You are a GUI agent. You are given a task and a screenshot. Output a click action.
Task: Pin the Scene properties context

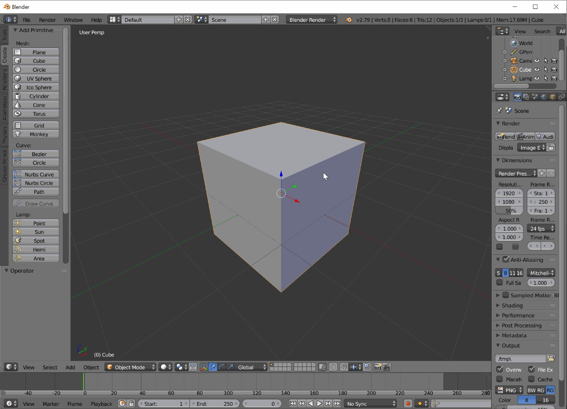[499, 110]
